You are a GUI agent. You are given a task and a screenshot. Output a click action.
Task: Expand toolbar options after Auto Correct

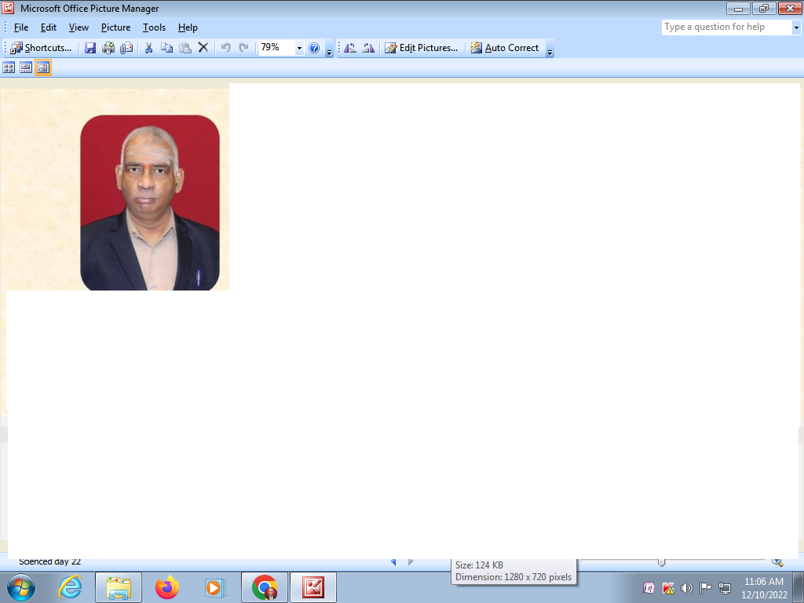(x=550, y=51)
